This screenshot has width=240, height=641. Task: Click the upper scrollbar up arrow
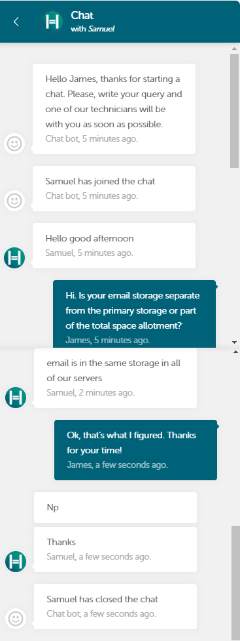(x=234, y=49)
